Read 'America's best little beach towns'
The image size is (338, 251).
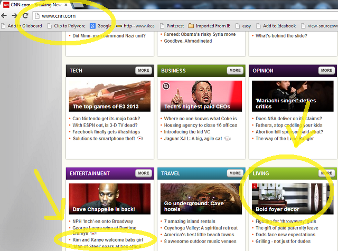click(x=199, y=235)
